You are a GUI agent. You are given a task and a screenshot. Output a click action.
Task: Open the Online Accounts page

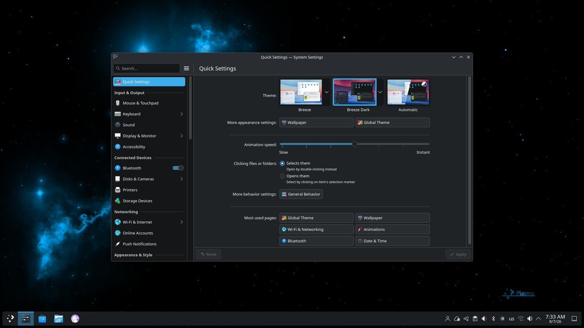coord(149,233)
